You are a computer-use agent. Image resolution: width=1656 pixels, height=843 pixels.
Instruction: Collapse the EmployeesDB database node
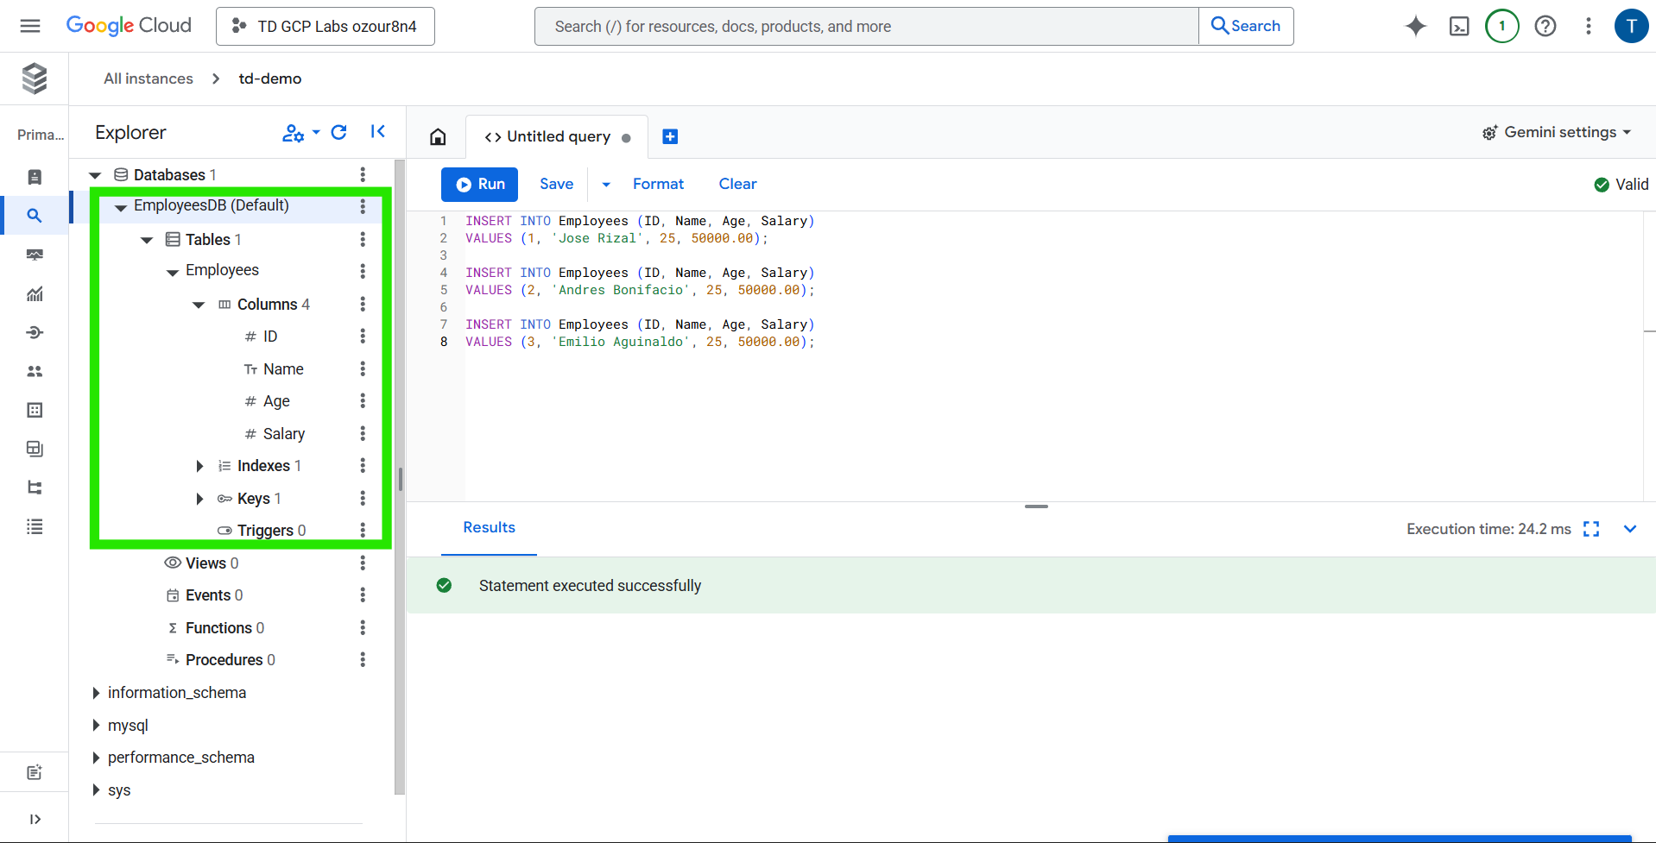[x=121, y=207]
